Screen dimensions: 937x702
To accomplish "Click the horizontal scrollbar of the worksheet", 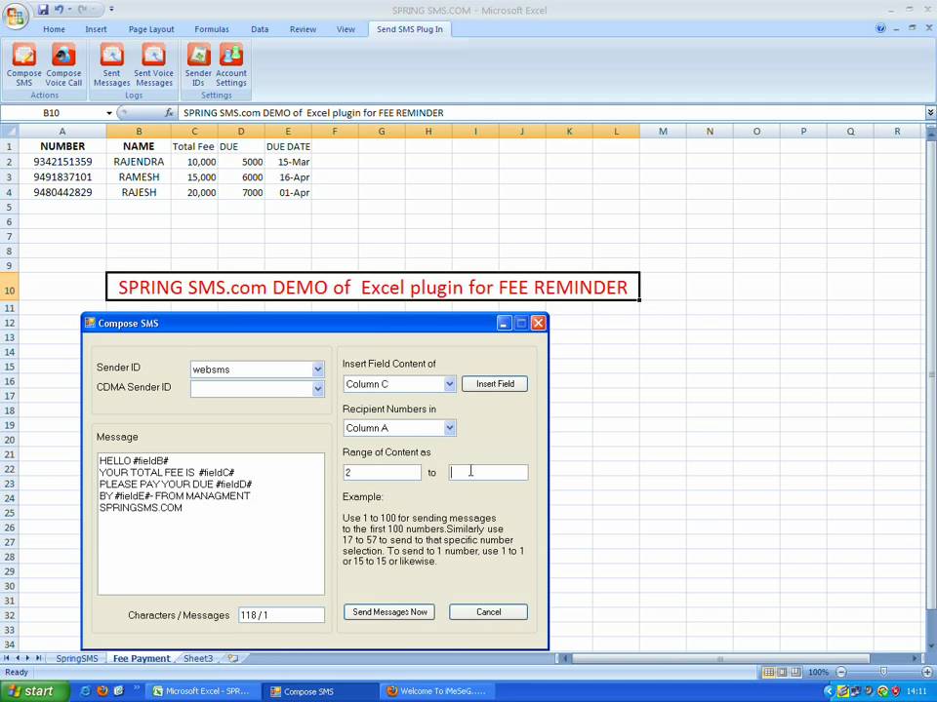I will coord(720,658).
